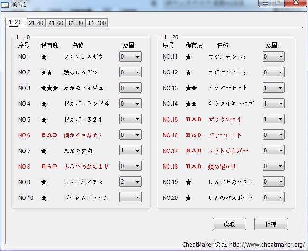Click the 读取 (read) button
The width and height of the screenshot is (308, 251).
click(230, 224)
